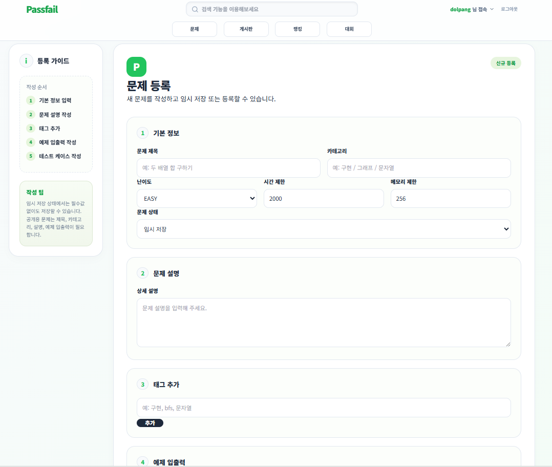Click section number 3 icon for 태그 추가
The width and height of the screenshot is (552, 467).
point(142,385)
